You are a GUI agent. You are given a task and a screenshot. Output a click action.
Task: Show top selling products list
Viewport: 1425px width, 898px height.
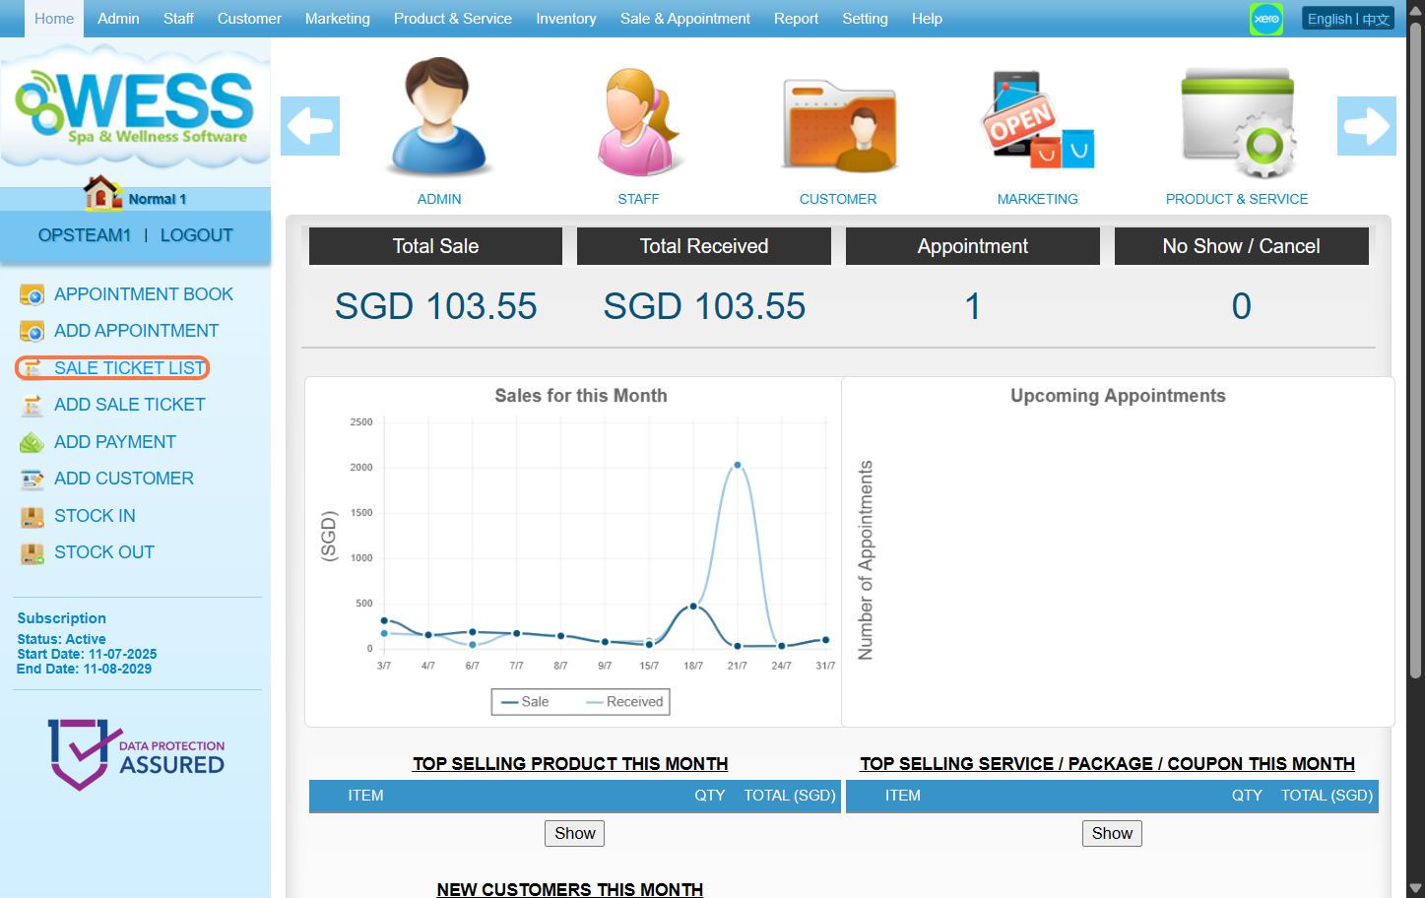574,833
